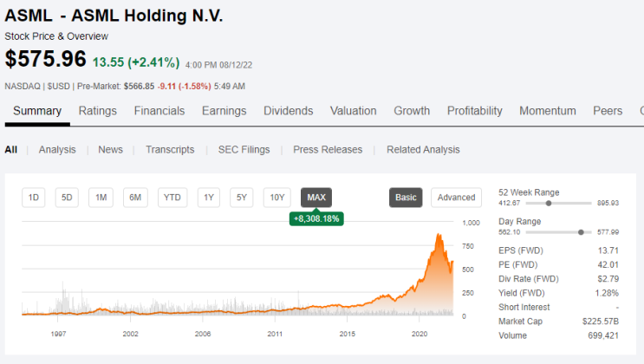
Task: Show year-to-date YTD chart
Action: tap(172, 198)
